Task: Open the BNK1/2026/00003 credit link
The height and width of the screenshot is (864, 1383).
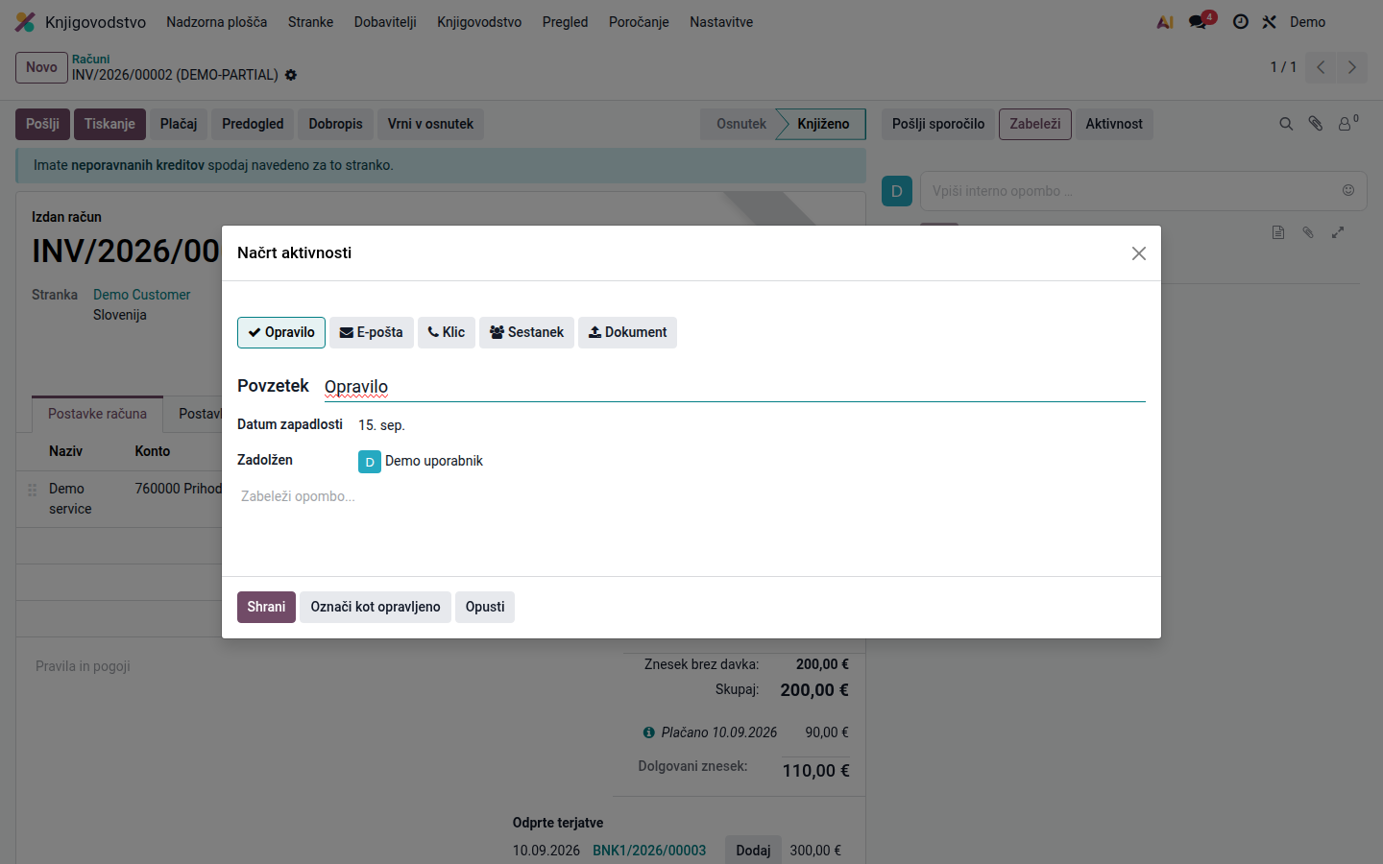Action: tap(649, 851)
